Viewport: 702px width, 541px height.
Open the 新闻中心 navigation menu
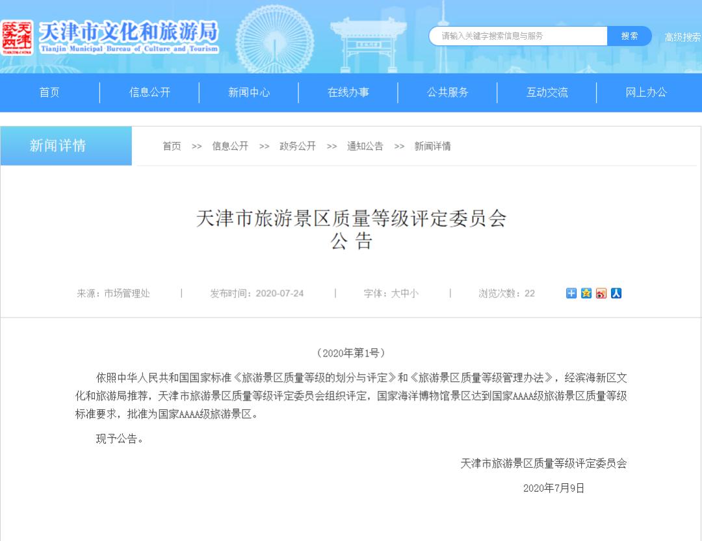click(248, 92)
